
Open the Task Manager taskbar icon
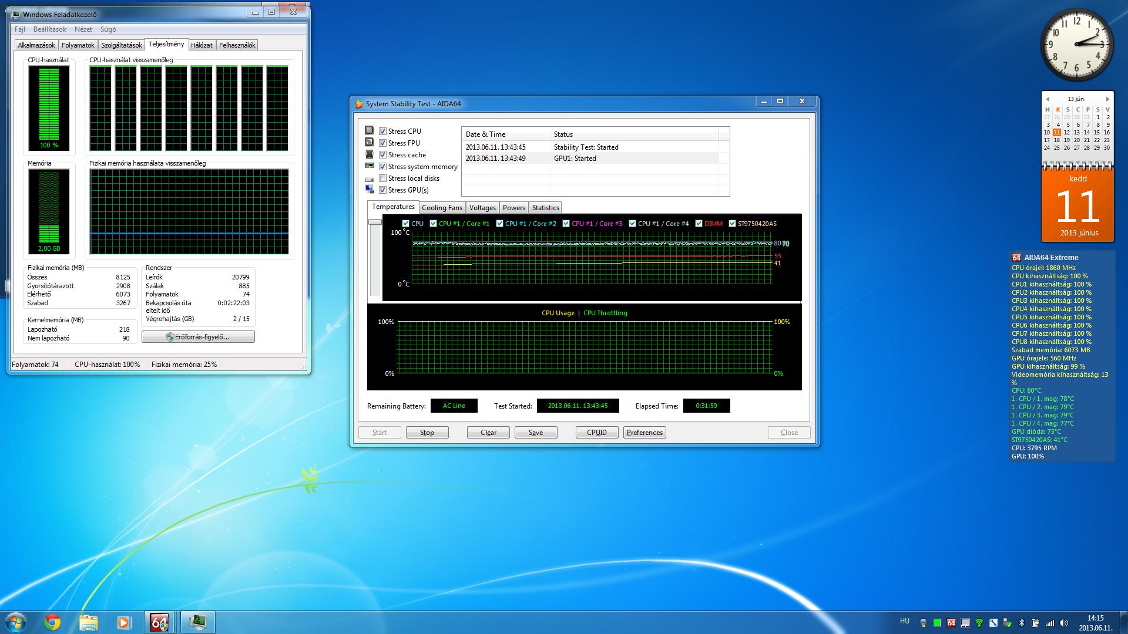[x=197, y=622]
